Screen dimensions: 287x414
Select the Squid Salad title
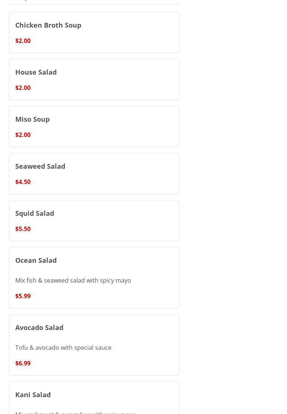pos(35,213)
